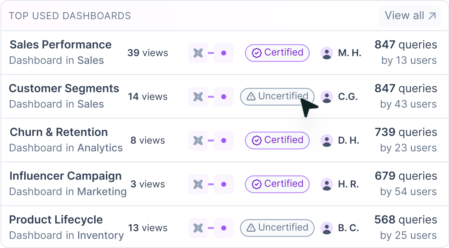Screen dimensions: 449x248
Task: Select the connection icon on Product Lifecycle row
Action: click(198, 228)
